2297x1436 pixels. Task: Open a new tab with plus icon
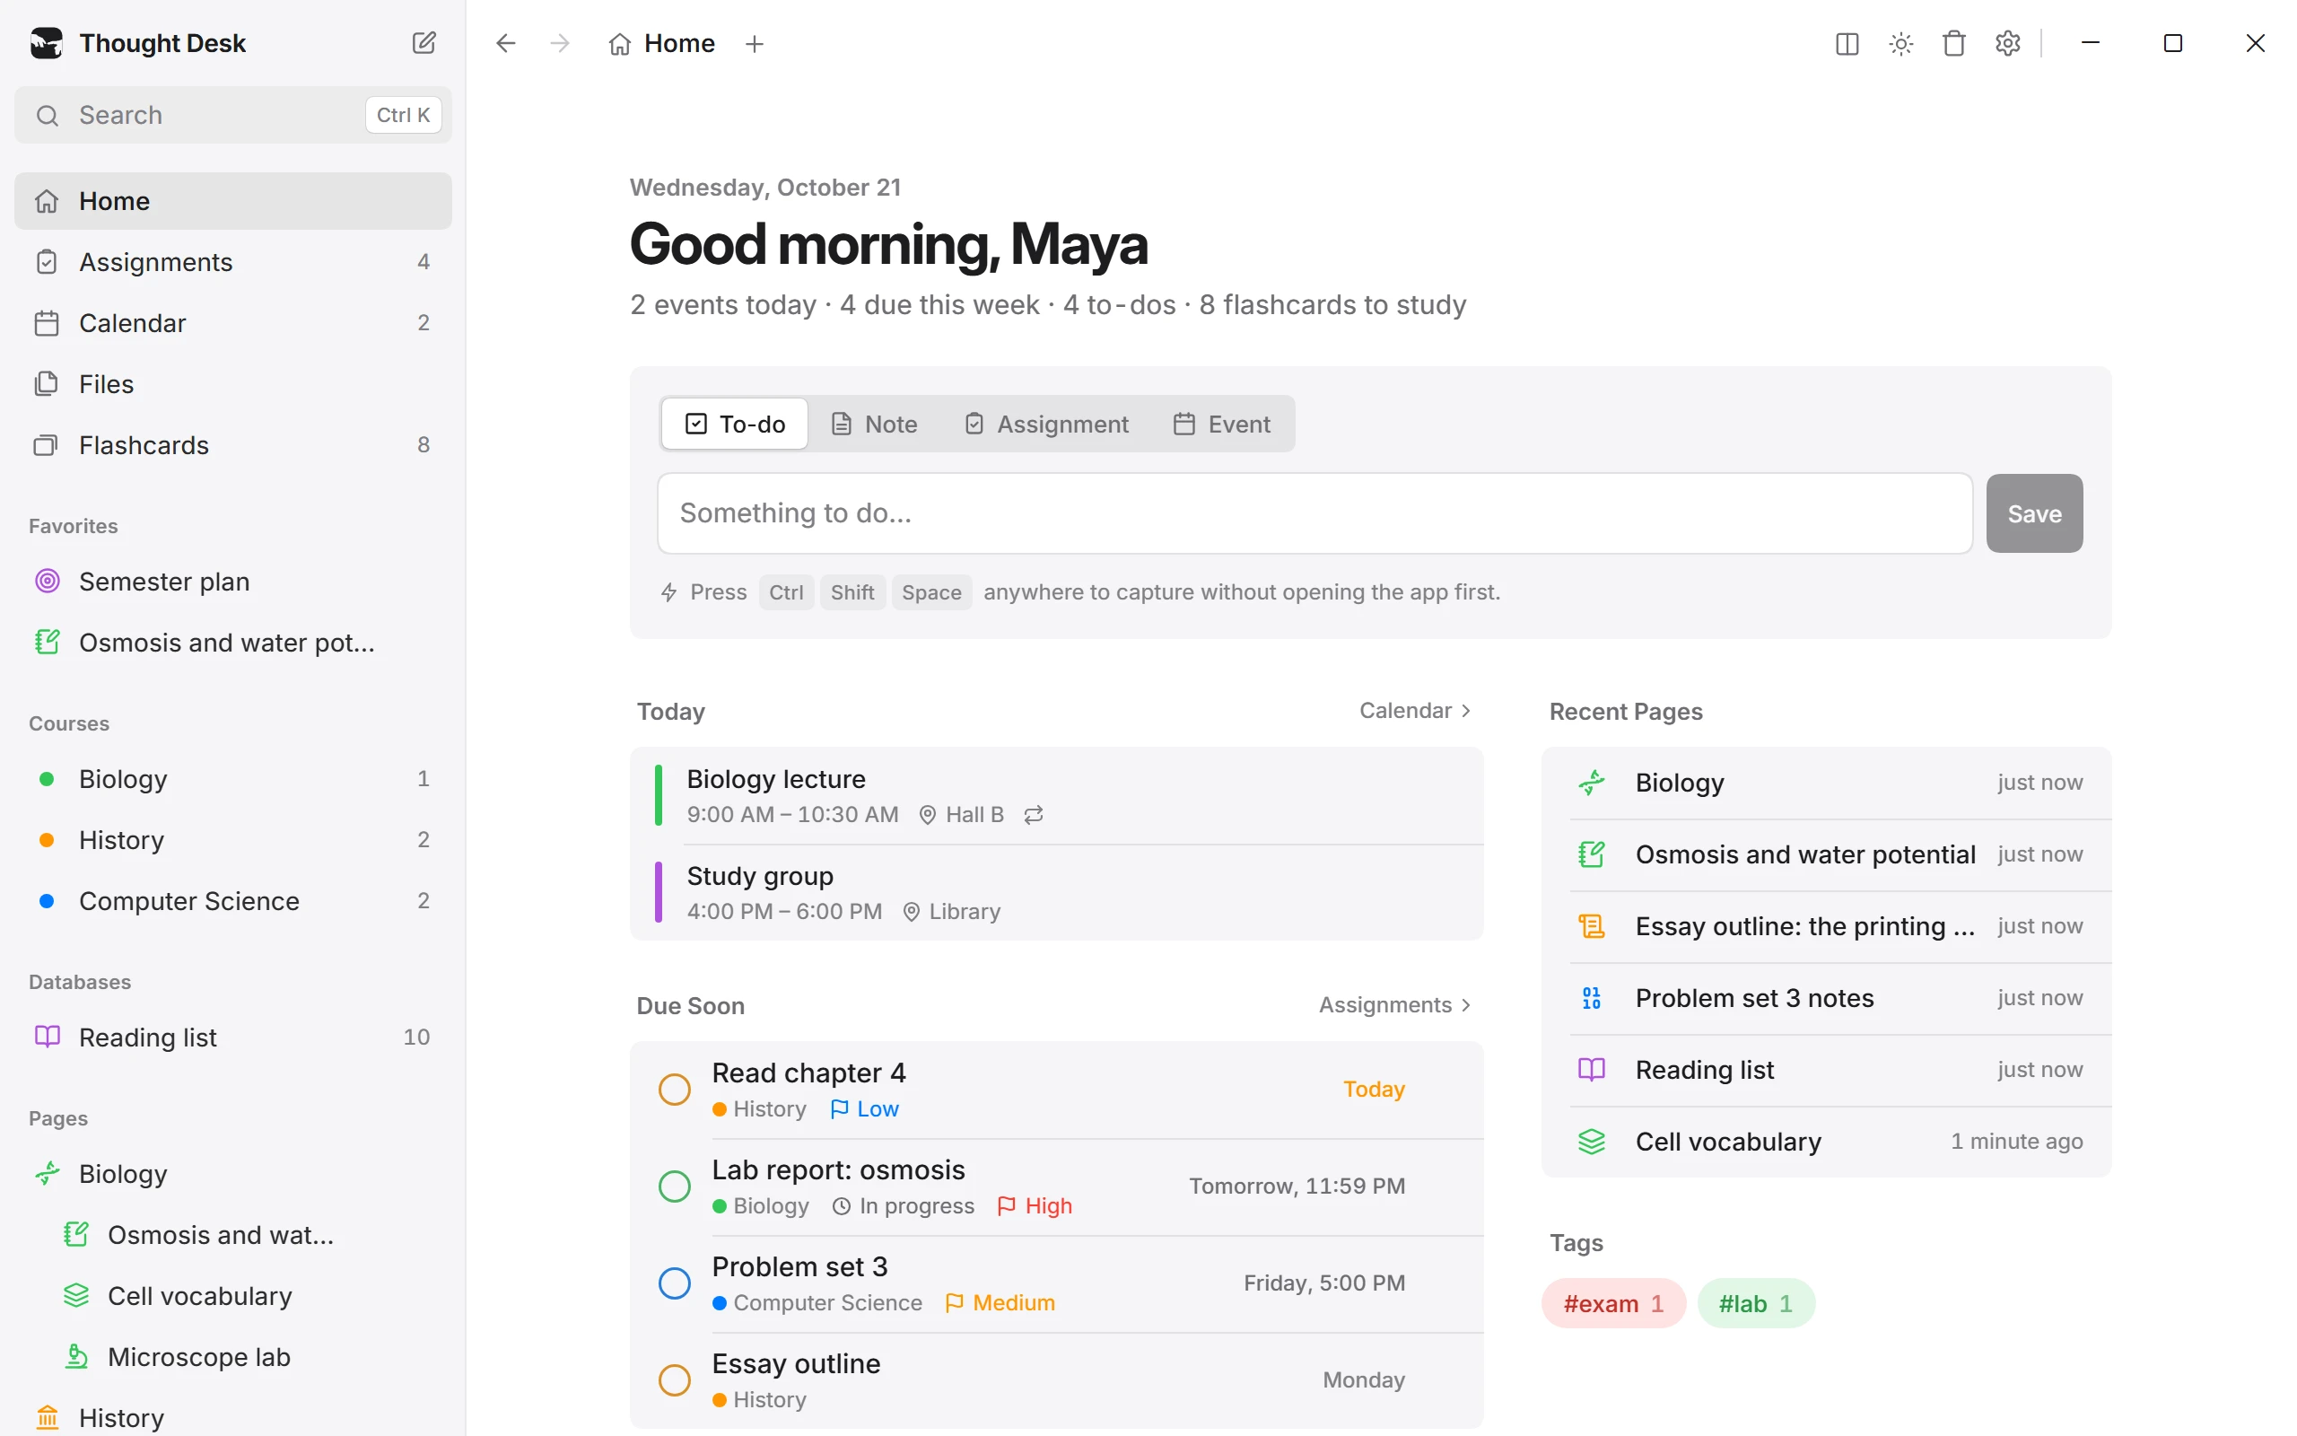pyautogui.click(x=755, y=44)
